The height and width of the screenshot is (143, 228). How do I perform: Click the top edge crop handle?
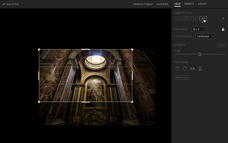click(85, 50)
